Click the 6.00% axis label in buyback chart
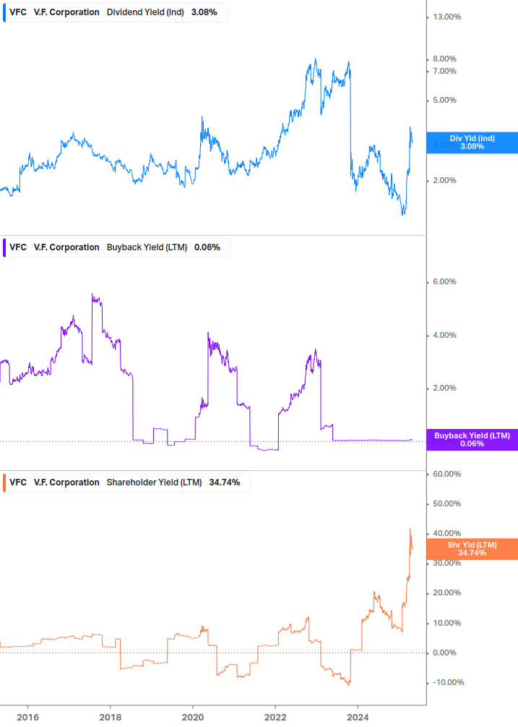The width and height of the screenshot is (518, 727). click(x=444, y=281)
